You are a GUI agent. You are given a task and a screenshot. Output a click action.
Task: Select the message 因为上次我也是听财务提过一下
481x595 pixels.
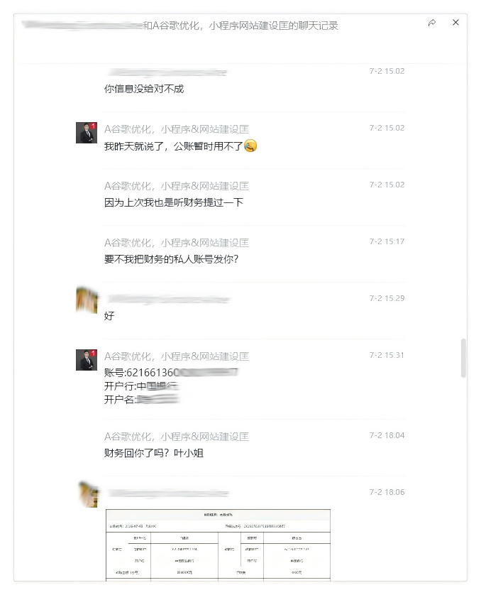174,202
